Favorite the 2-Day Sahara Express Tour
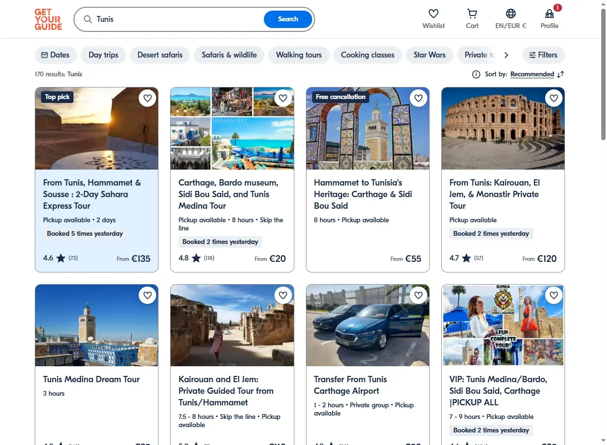 click(x=147, y=98)
